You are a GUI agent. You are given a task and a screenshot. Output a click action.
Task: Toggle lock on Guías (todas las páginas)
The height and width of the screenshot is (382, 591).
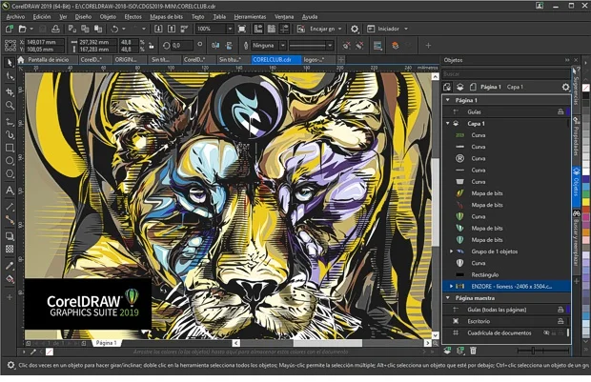pyautogui.click(x=560, y=310)
